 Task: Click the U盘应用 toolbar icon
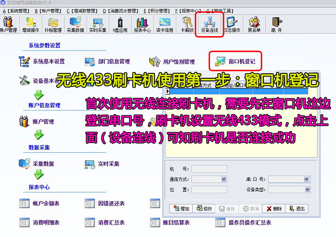[x=120, y=24]
